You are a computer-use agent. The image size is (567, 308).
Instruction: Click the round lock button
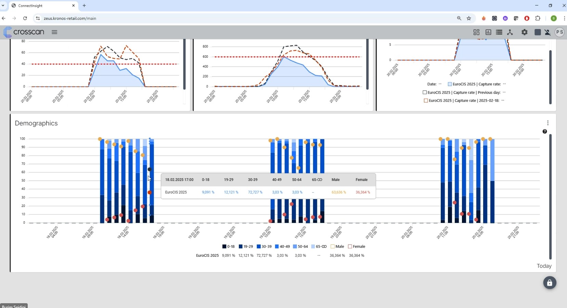point(550,283)
